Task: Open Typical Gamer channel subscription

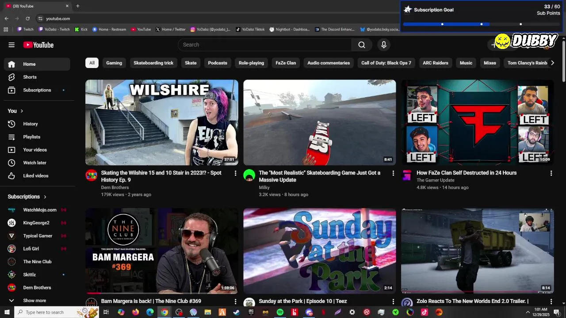Action: (x=37, y=236)
